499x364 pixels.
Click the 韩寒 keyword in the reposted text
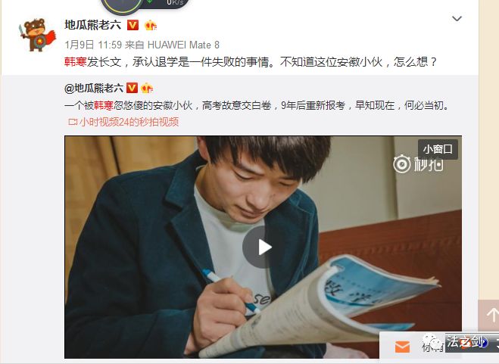104,105
